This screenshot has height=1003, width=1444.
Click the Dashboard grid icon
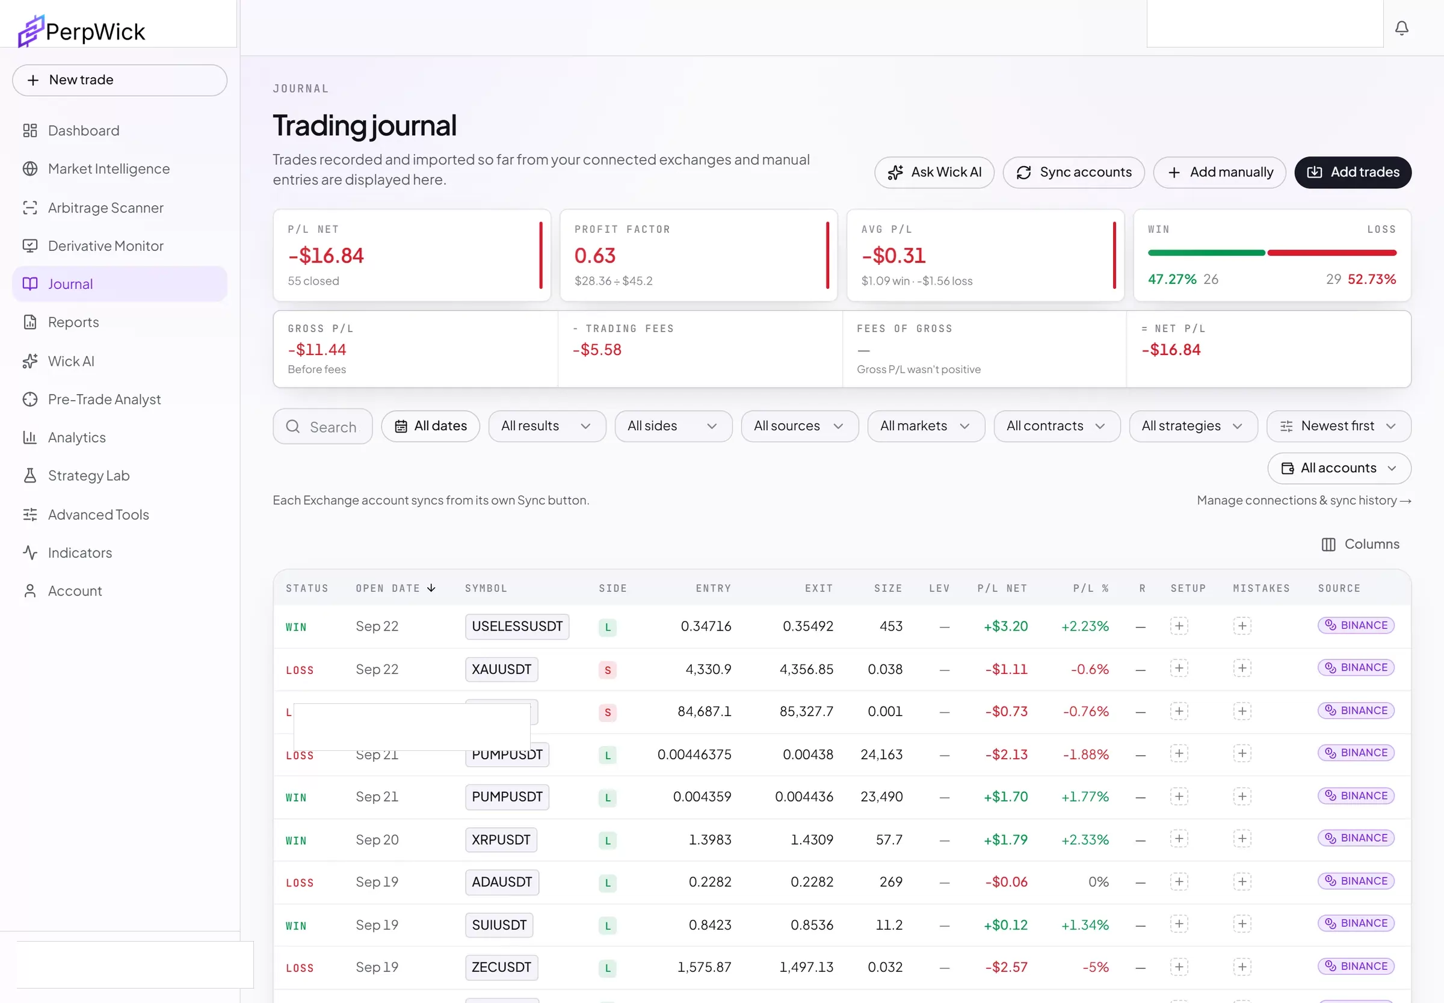click(x=29, y=130)
